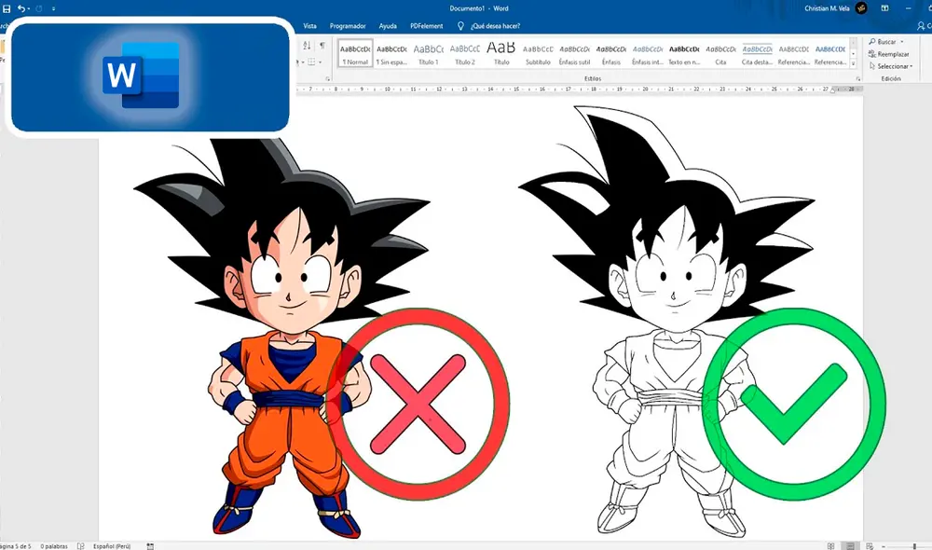Click the word count '0 palabras' in status bar
The image size is (932, 550).
click(53, 543)
